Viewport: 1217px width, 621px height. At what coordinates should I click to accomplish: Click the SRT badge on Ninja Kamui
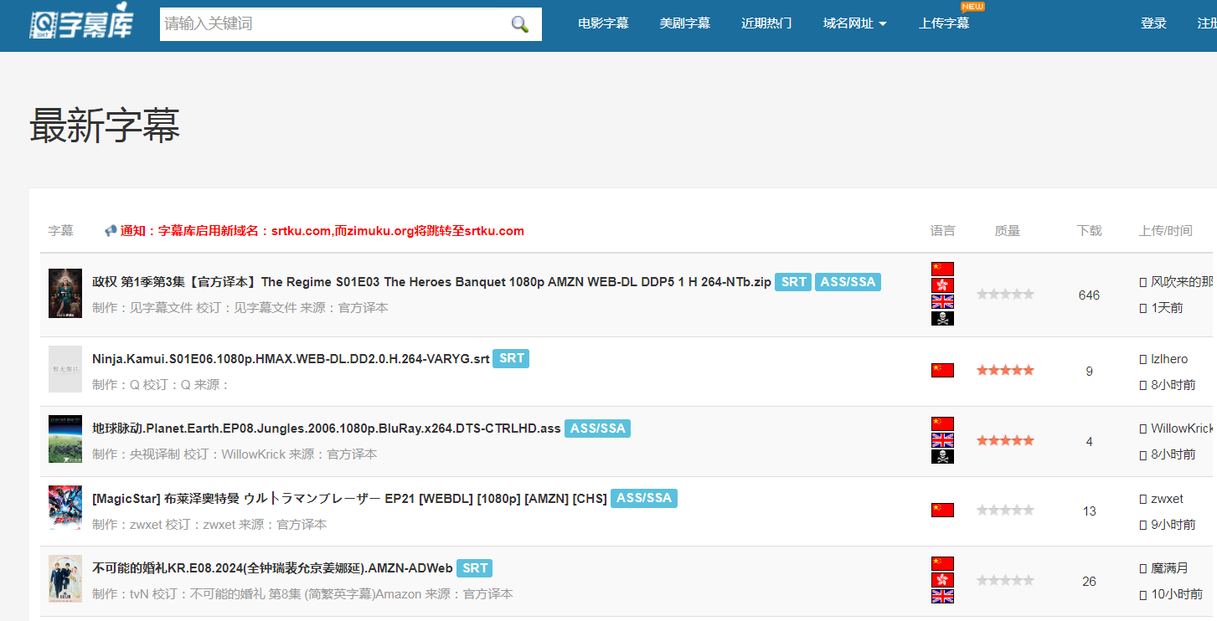pyautogui.click(x=511, y=358)
